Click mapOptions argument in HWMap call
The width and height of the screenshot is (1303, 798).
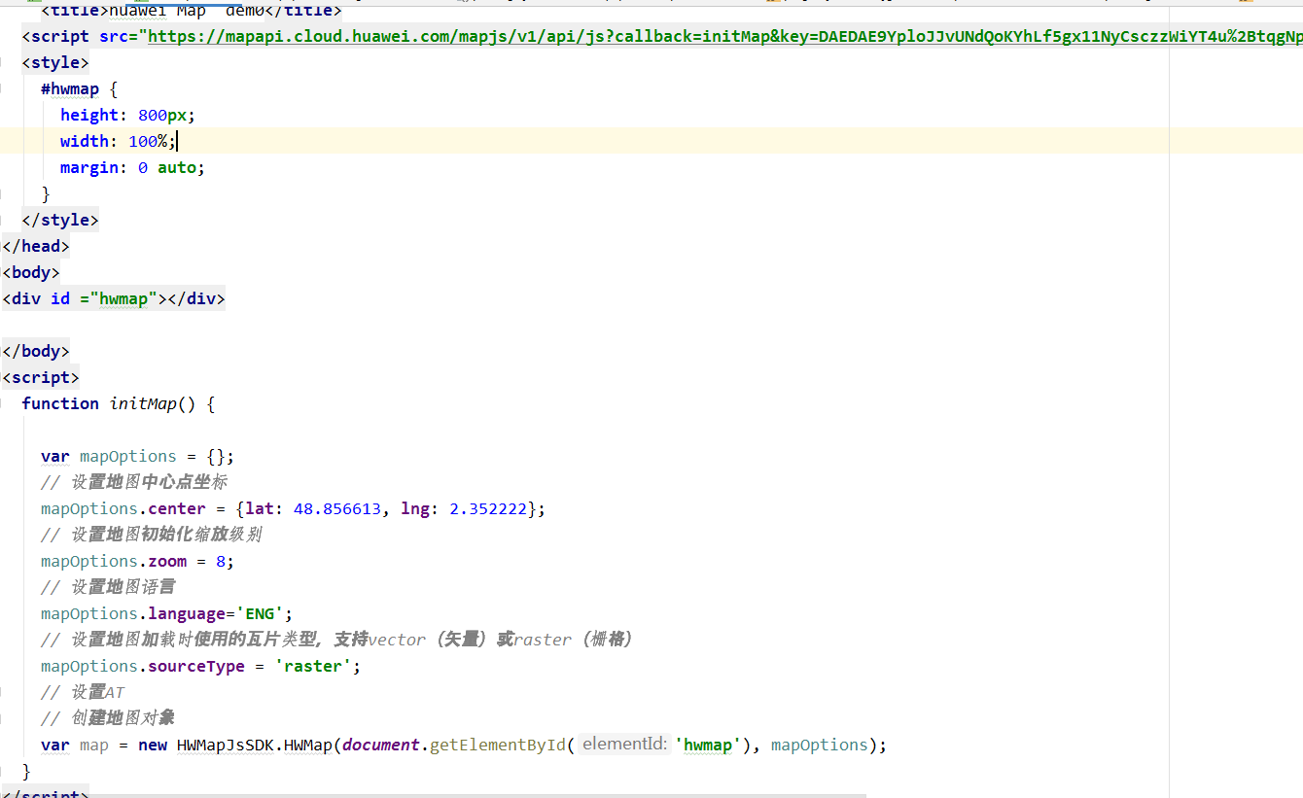pyautogui.click(x=819, y=745)
